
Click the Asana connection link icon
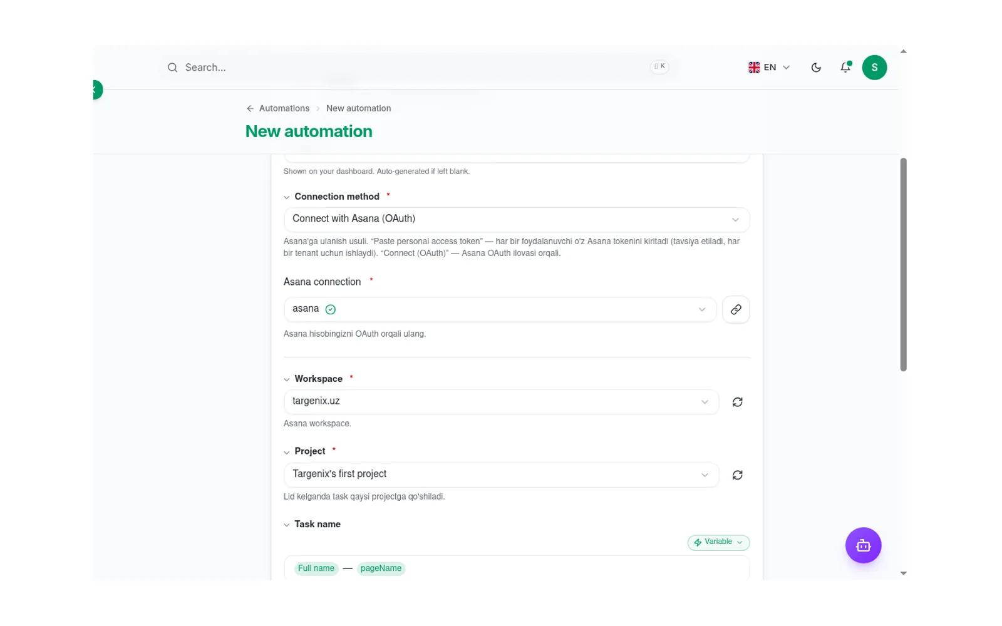[x=736, y=309]
